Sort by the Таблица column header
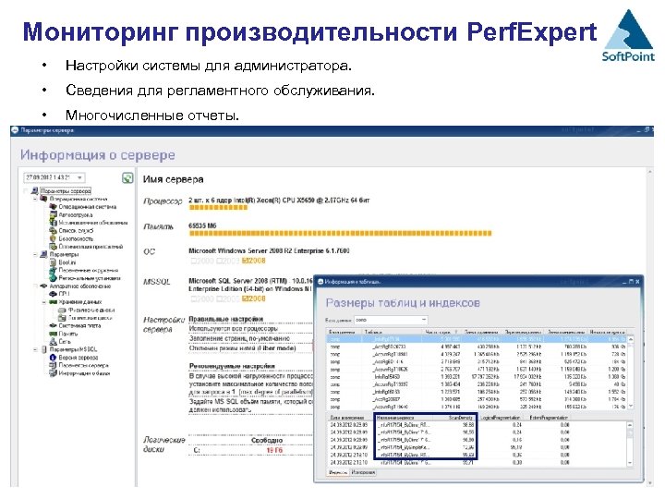 tap(390, 332)
